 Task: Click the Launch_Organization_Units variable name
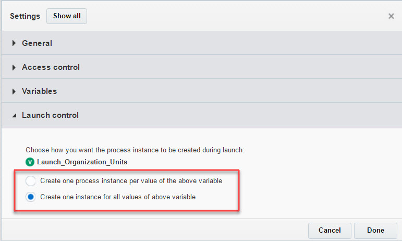pyautogui.click(x=82, y=162)
